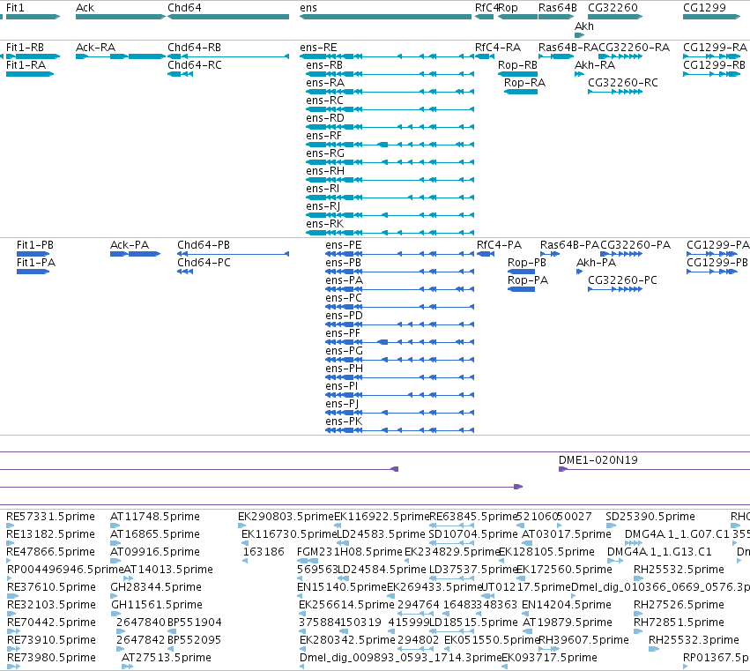
Task: Choose the Akh-PA protein label
Action: (x=597, y=263)
